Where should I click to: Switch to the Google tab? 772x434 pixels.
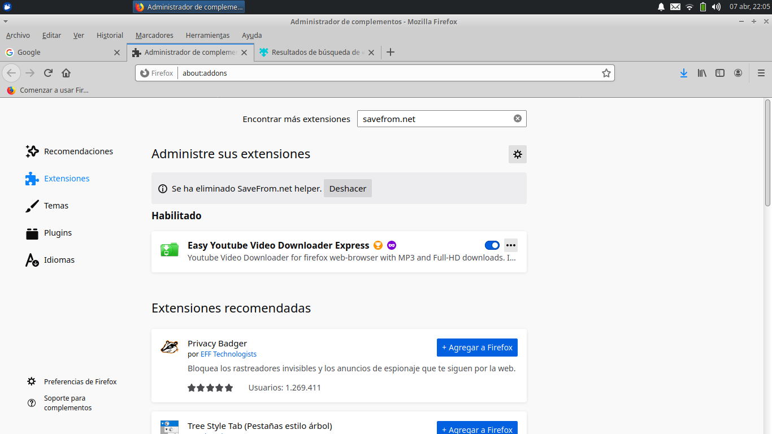tap(63, 52)
